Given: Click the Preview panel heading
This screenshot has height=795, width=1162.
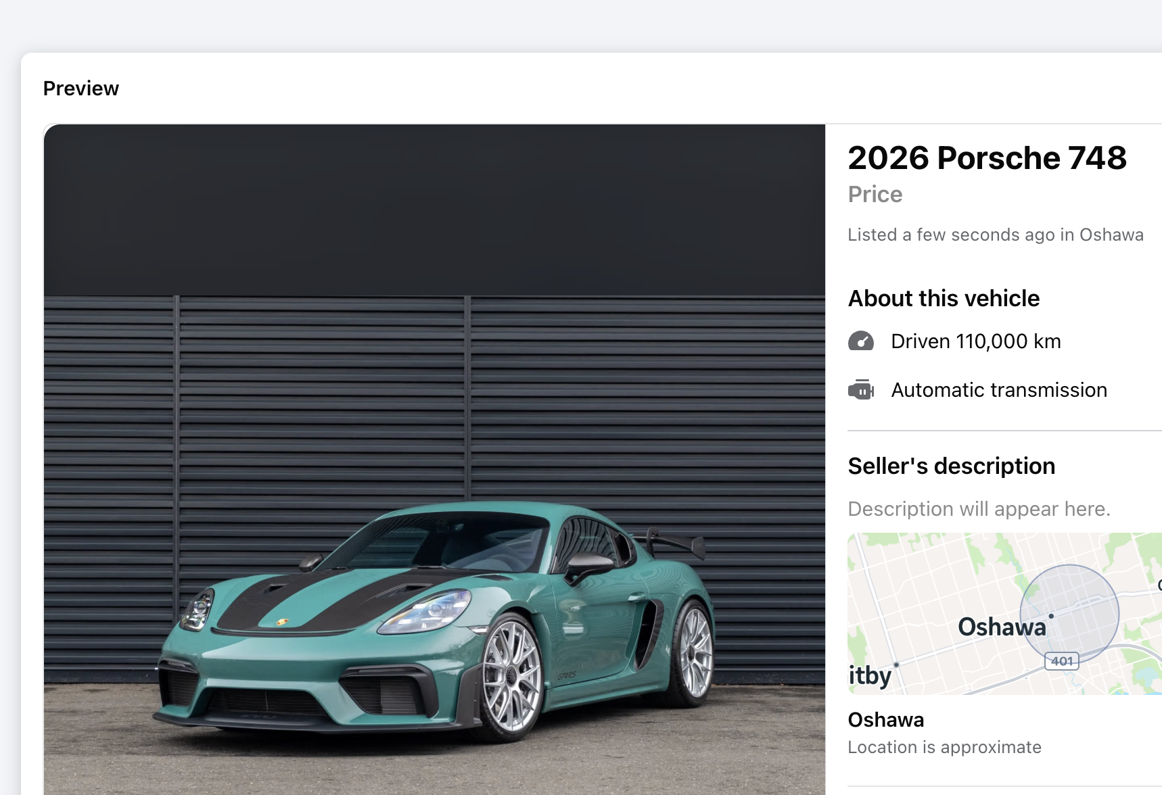Looking at the screenshot, I should click(81, 89).
